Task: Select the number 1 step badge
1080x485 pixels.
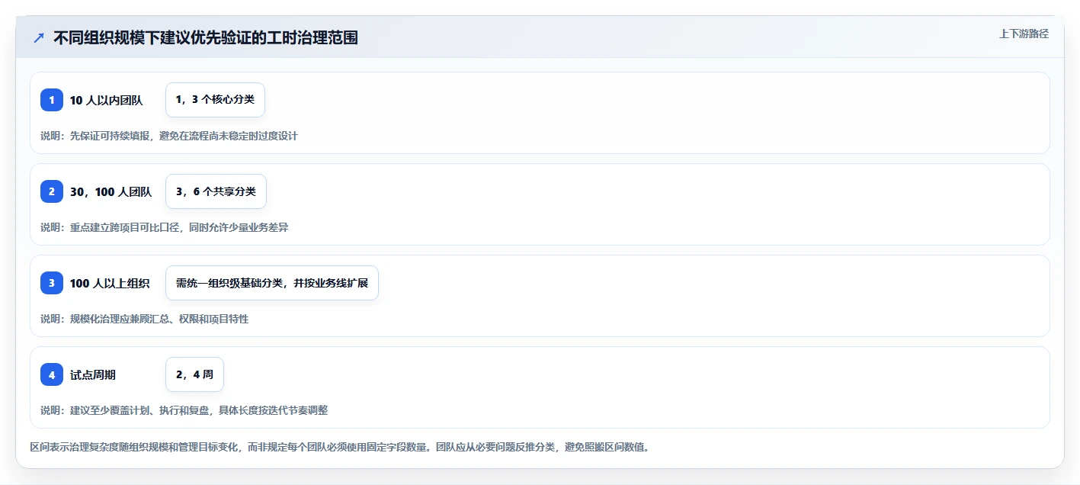Action: [x=52, y=100]
